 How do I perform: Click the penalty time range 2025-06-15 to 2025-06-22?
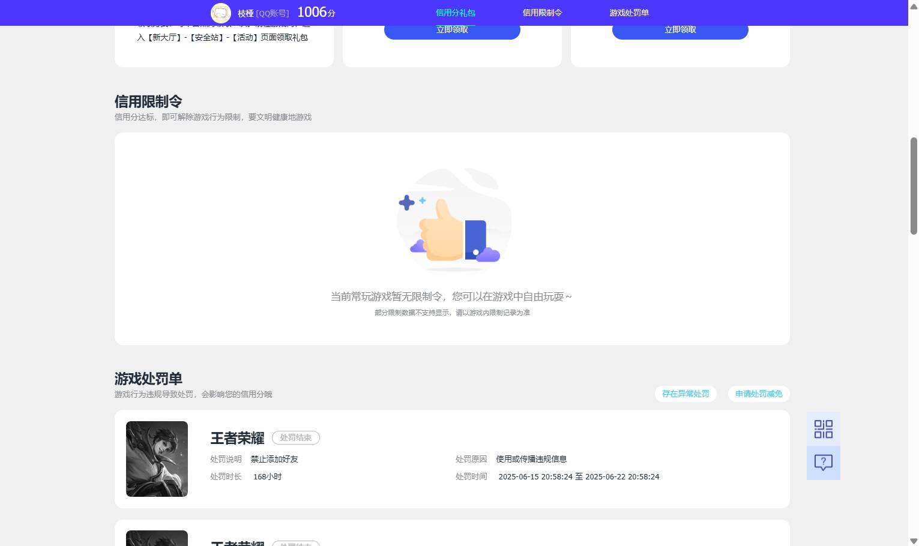579,476
